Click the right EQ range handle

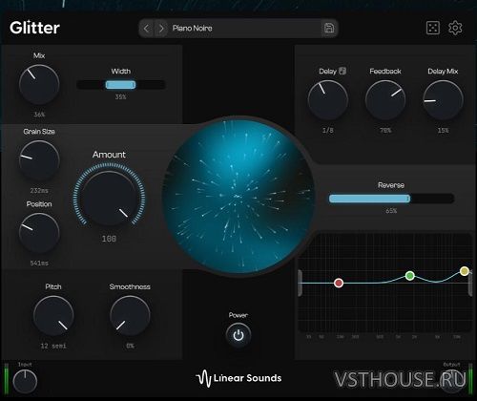pyautogui.click(x=470, y=283)
